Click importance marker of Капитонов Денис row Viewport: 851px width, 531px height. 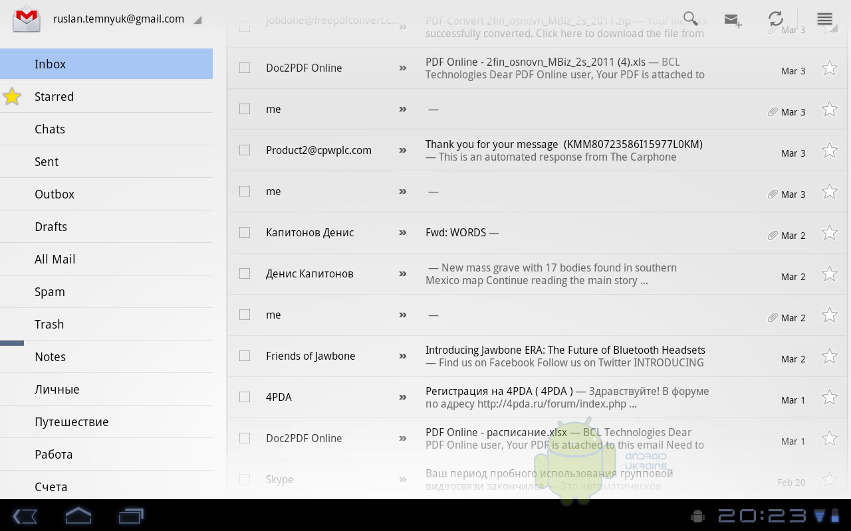pyautogui.click(x=402, y=232)
